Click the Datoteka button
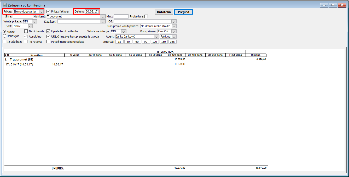The image size is (349, 177). pyautogui.click(x=164, y=12)
